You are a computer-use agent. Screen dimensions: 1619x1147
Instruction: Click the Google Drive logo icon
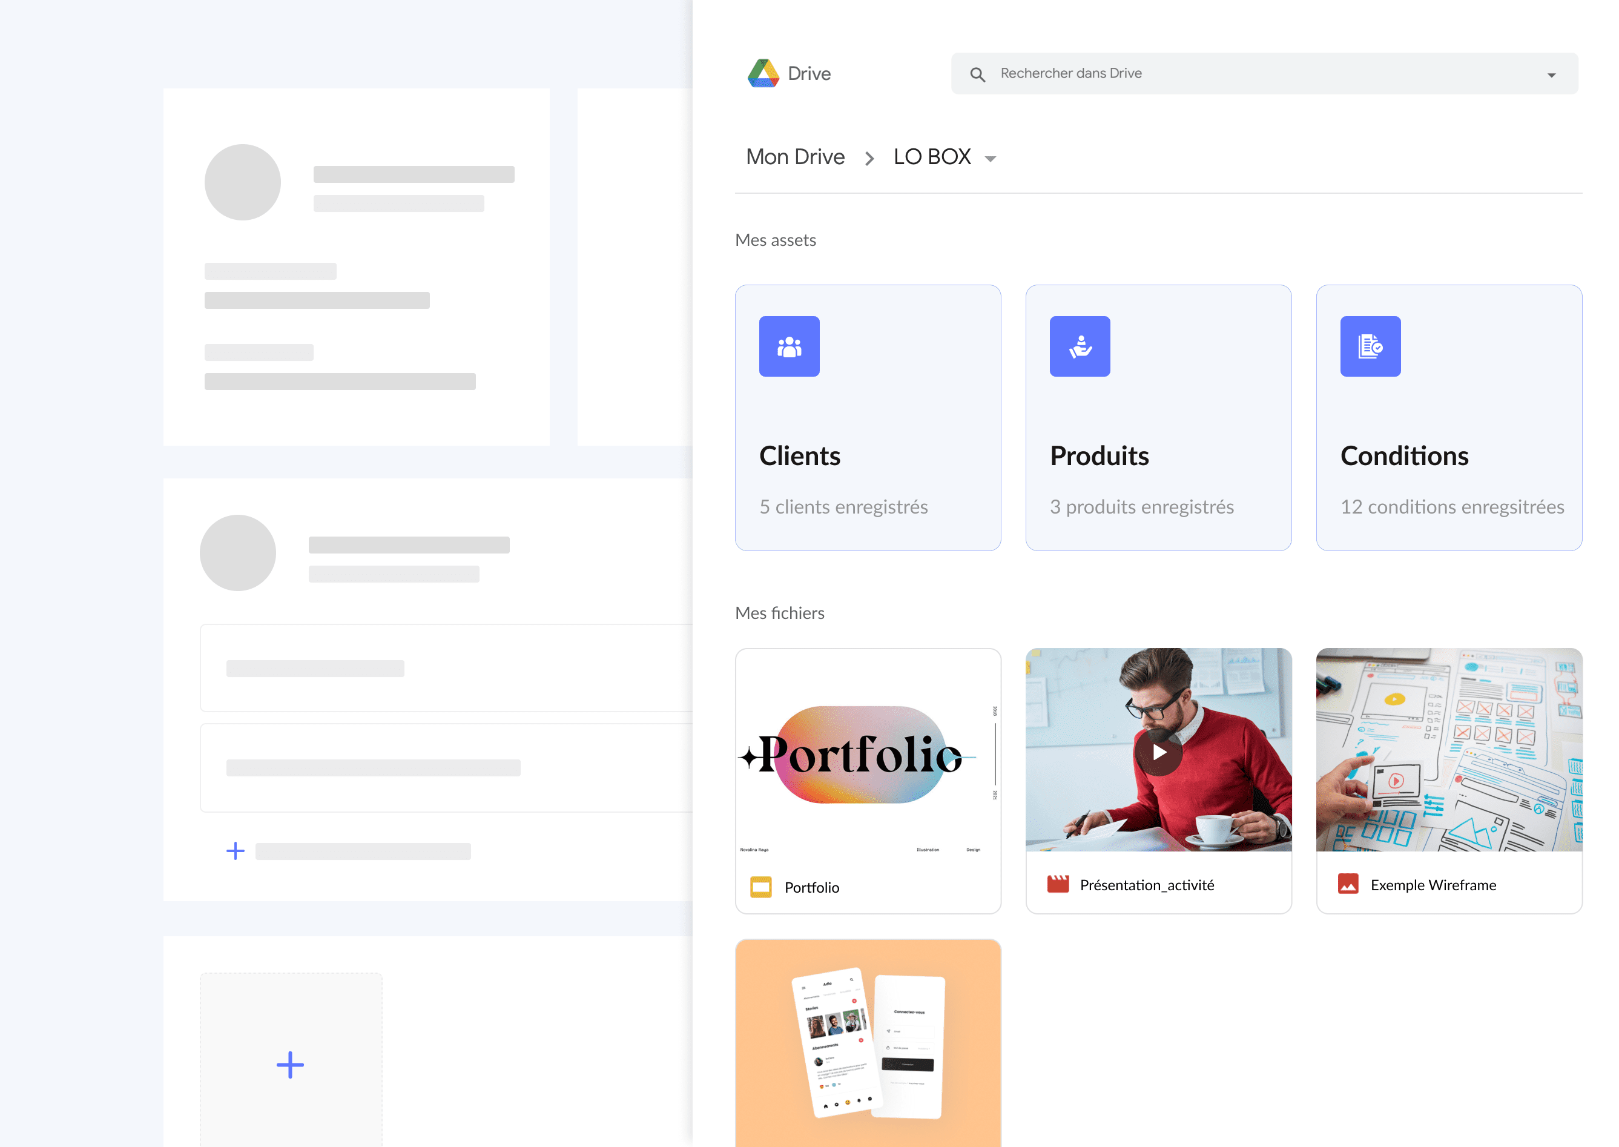click(x=762, y=73)
